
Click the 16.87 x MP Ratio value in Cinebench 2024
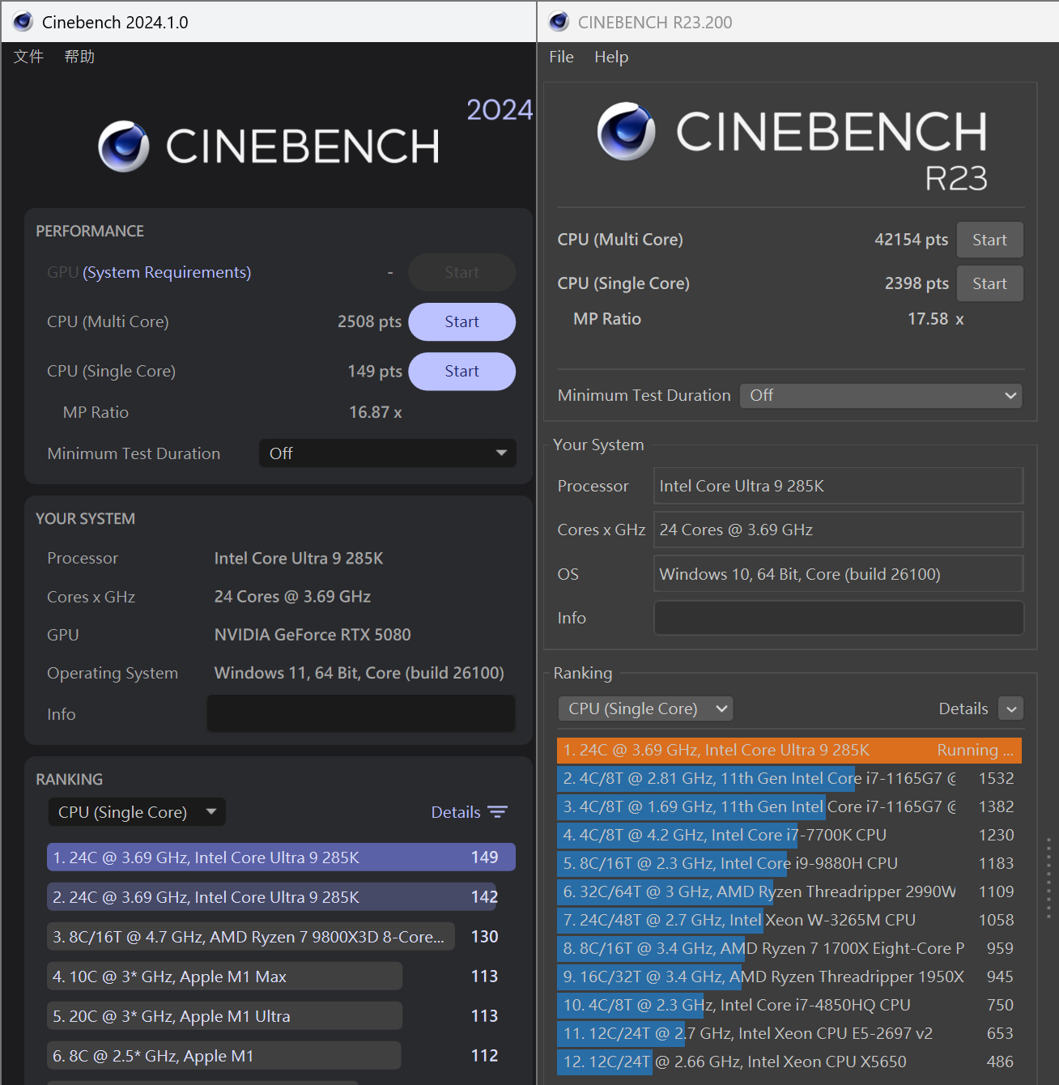(376, 412)
